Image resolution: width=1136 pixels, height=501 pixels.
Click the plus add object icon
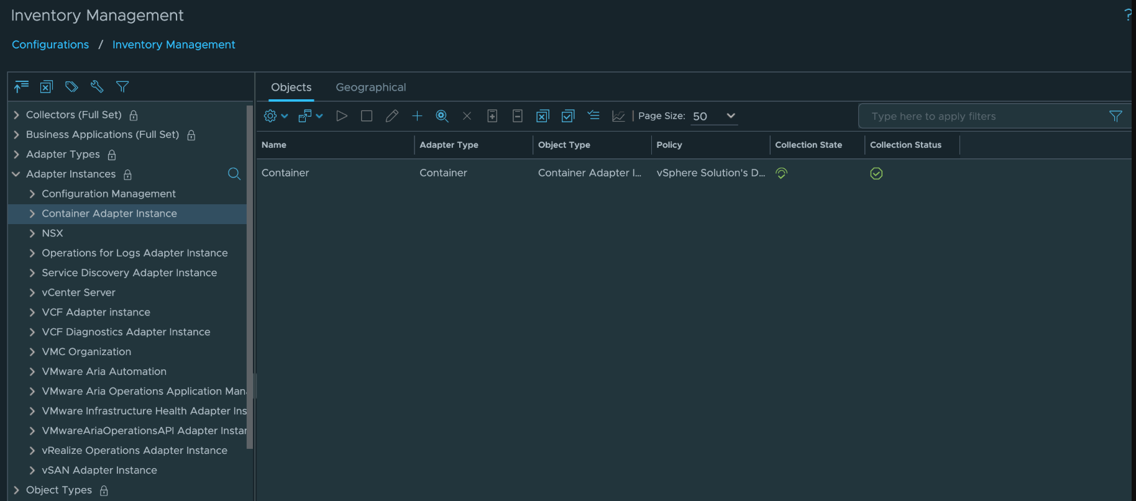pos(417,116)
